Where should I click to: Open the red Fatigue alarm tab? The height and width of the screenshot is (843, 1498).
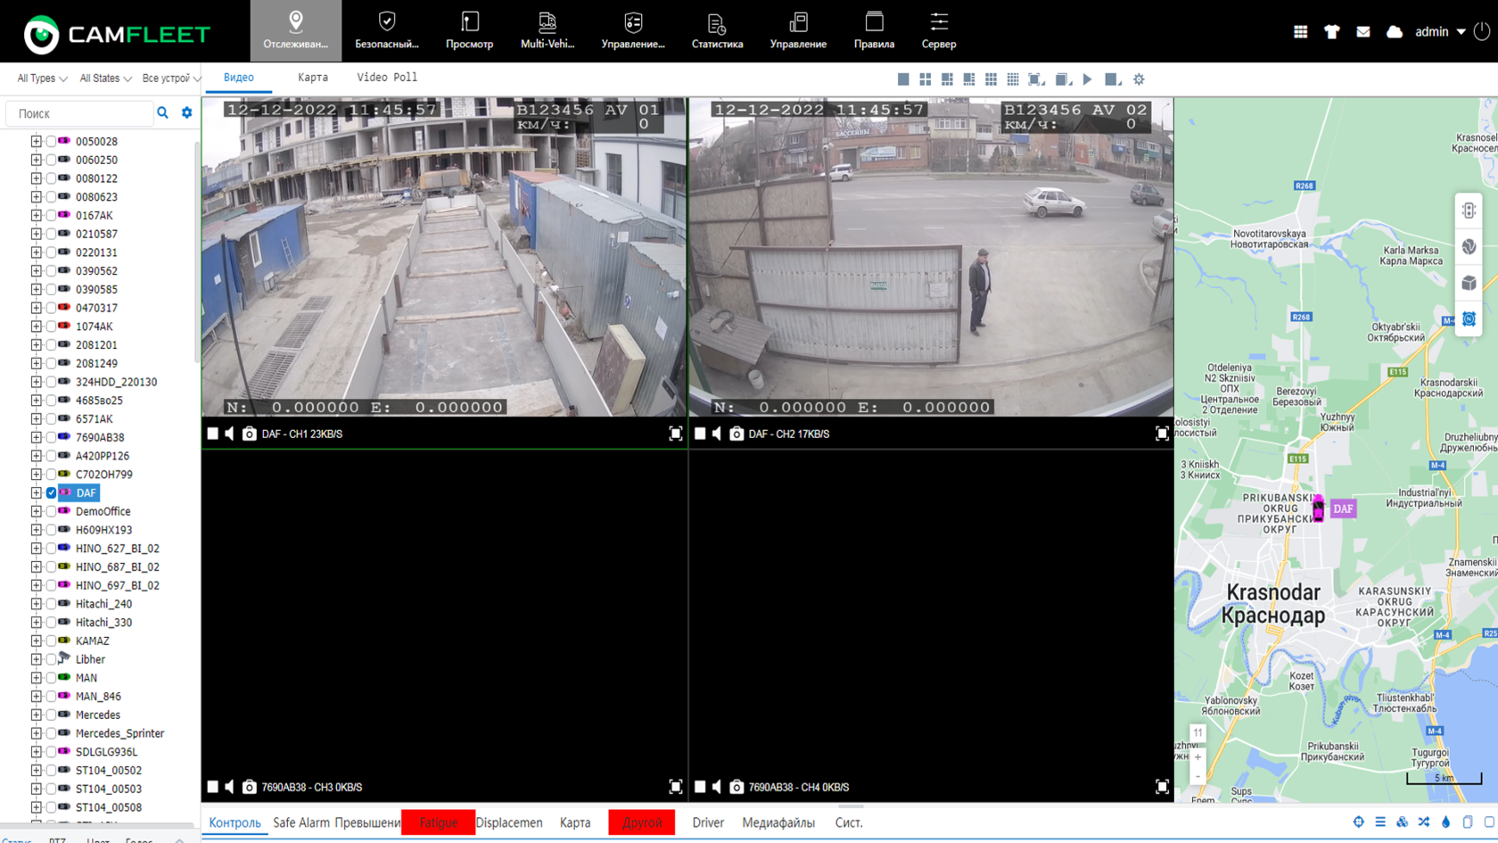[x=438, y=822]
